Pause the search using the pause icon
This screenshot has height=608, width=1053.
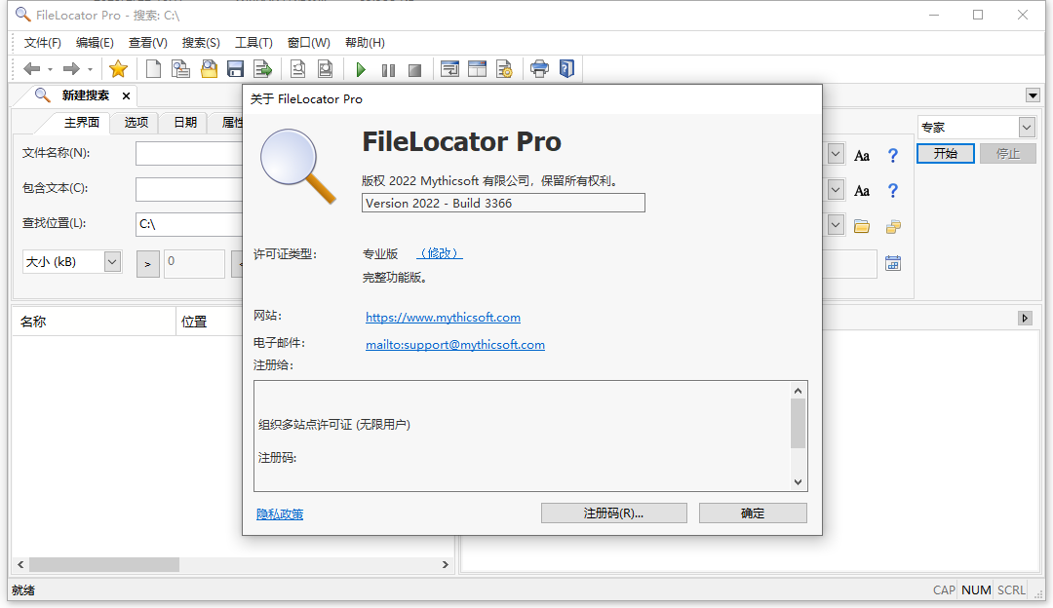pos(387,68)
